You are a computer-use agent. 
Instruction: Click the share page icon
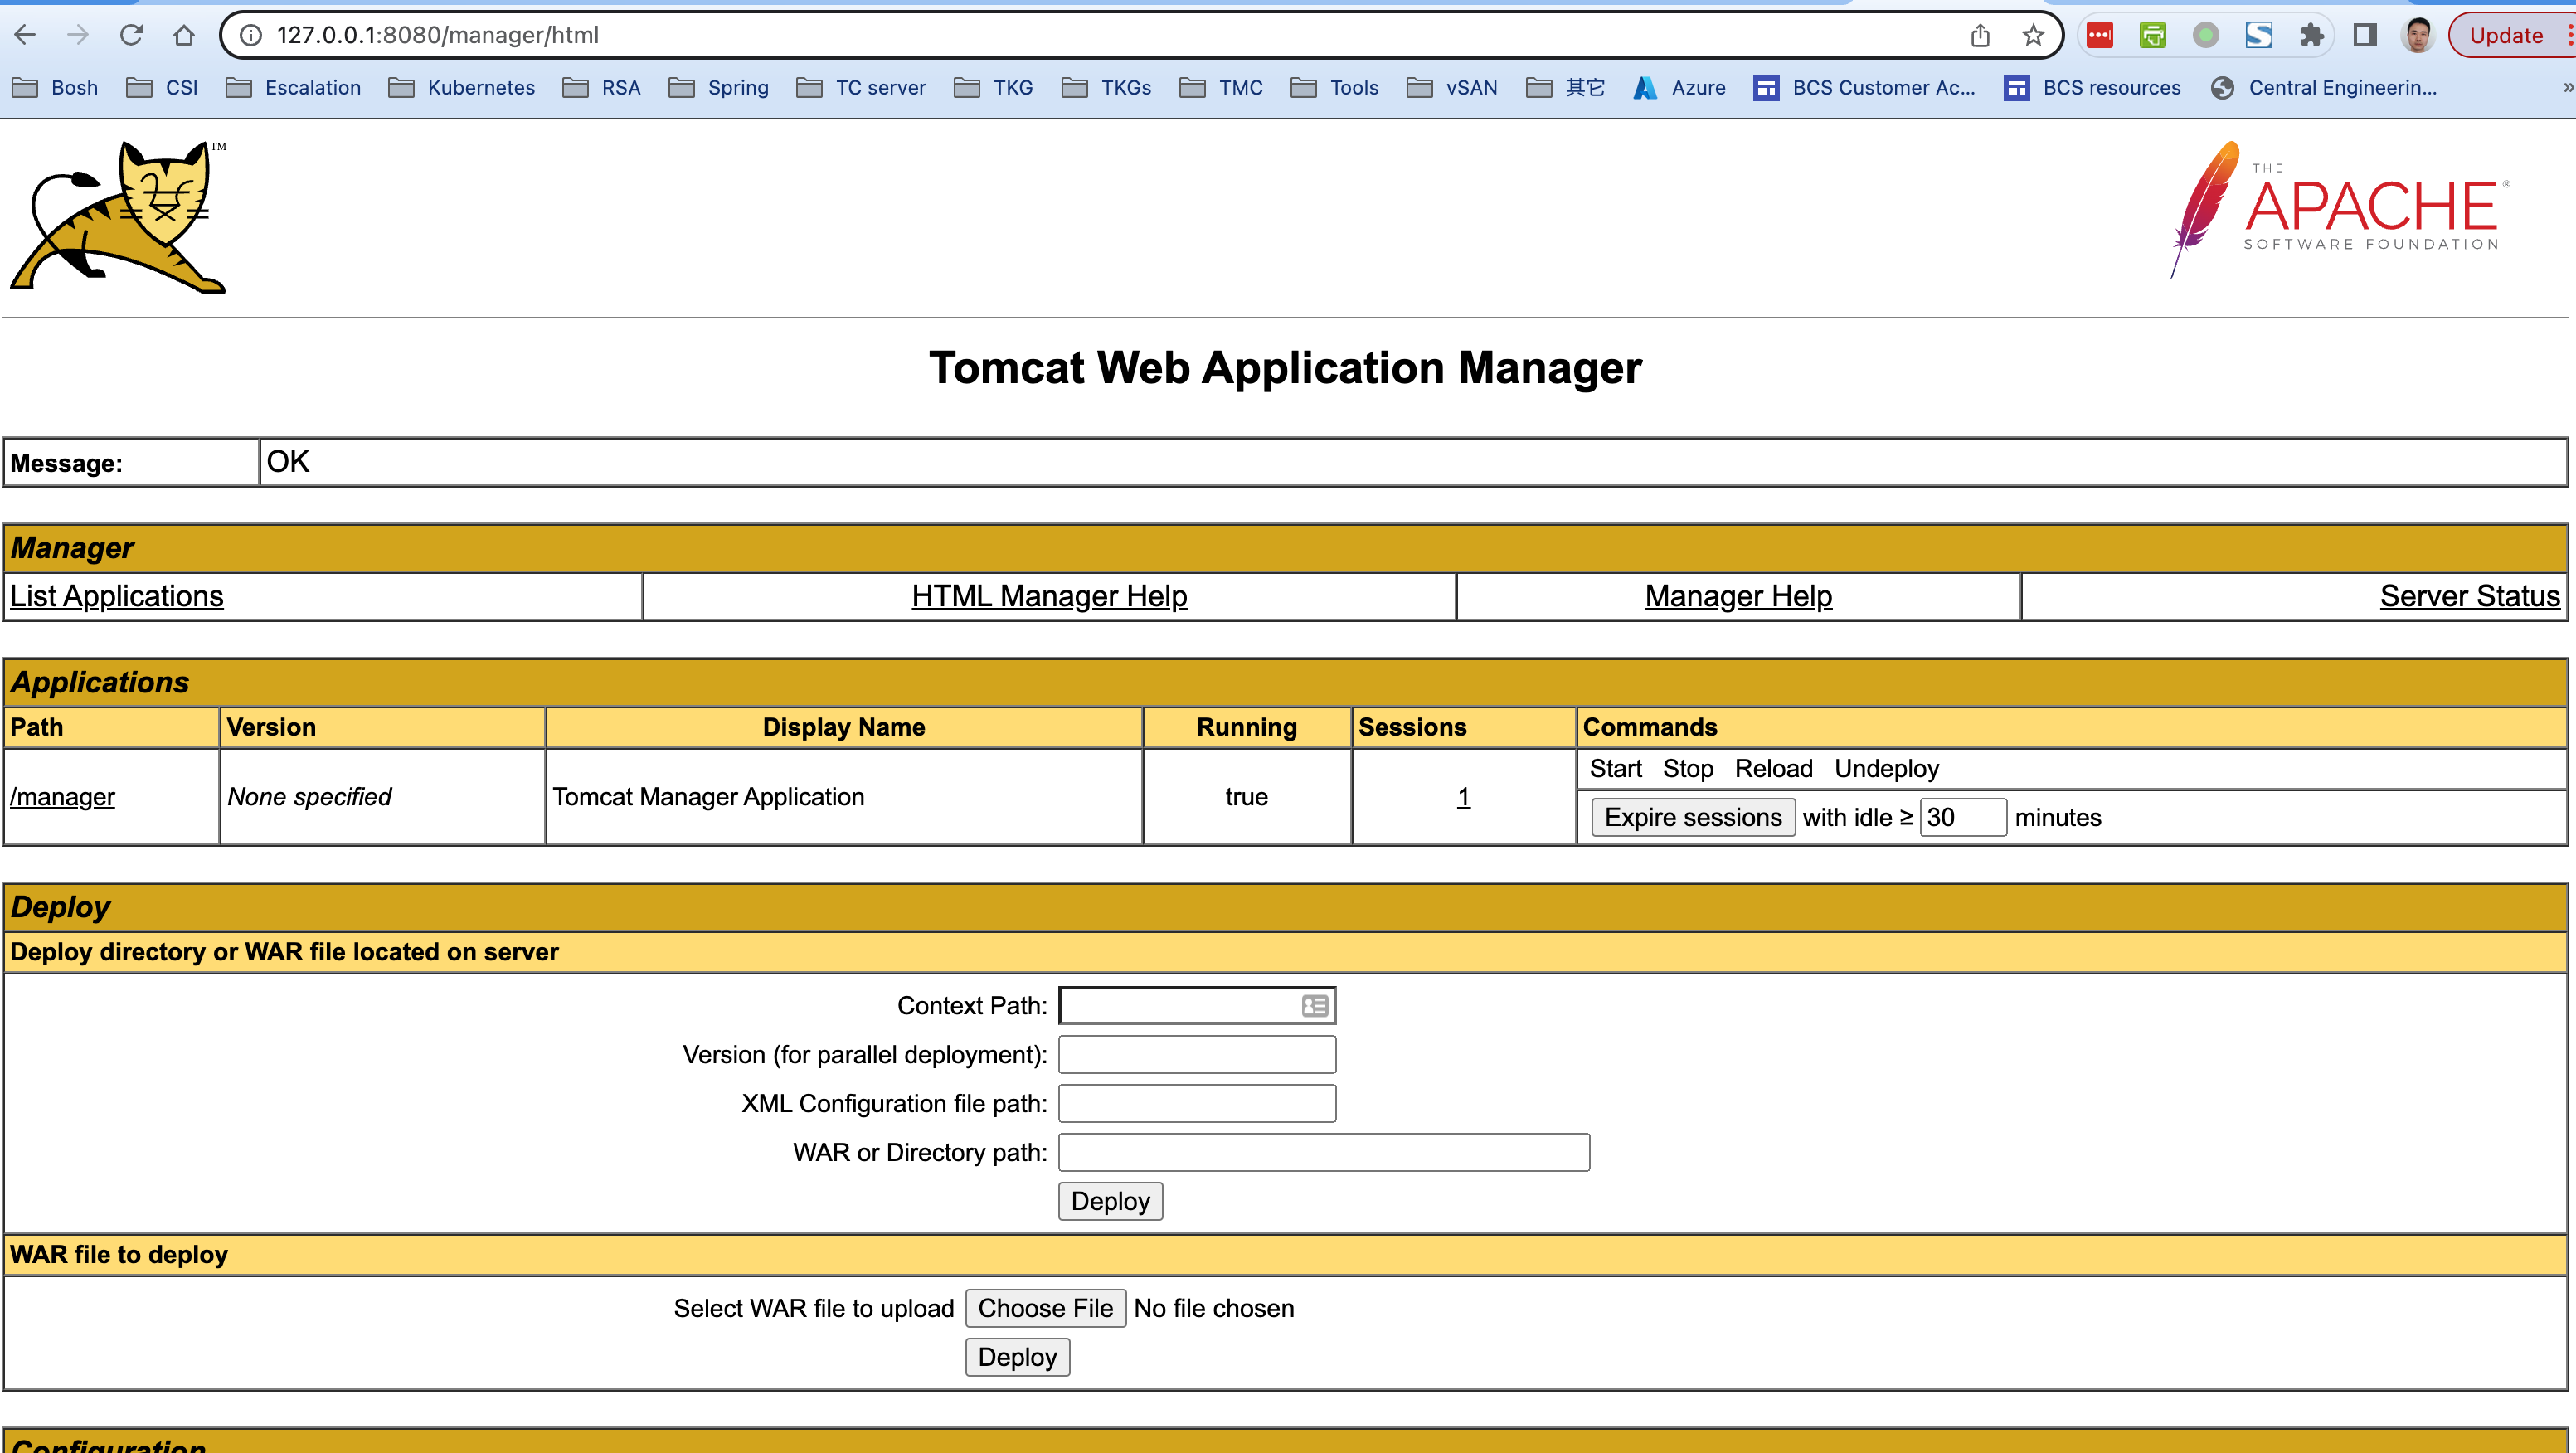point(1980,35)
